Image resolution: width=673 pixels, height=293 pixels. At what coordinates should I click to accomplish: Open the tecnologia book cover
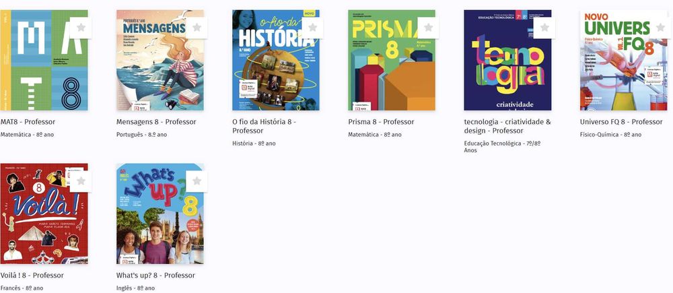pos(507,60)
